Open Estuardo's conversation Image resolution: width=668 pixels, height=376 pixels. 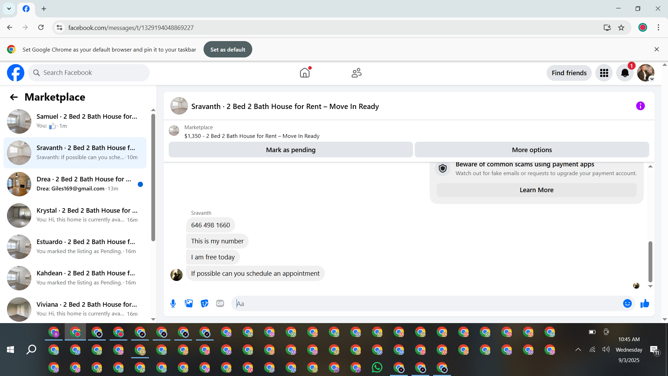click(x=75, y=247)
